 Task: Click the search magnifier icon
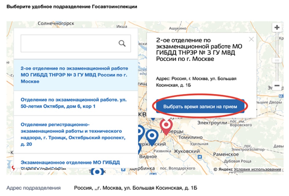(122, 43)
